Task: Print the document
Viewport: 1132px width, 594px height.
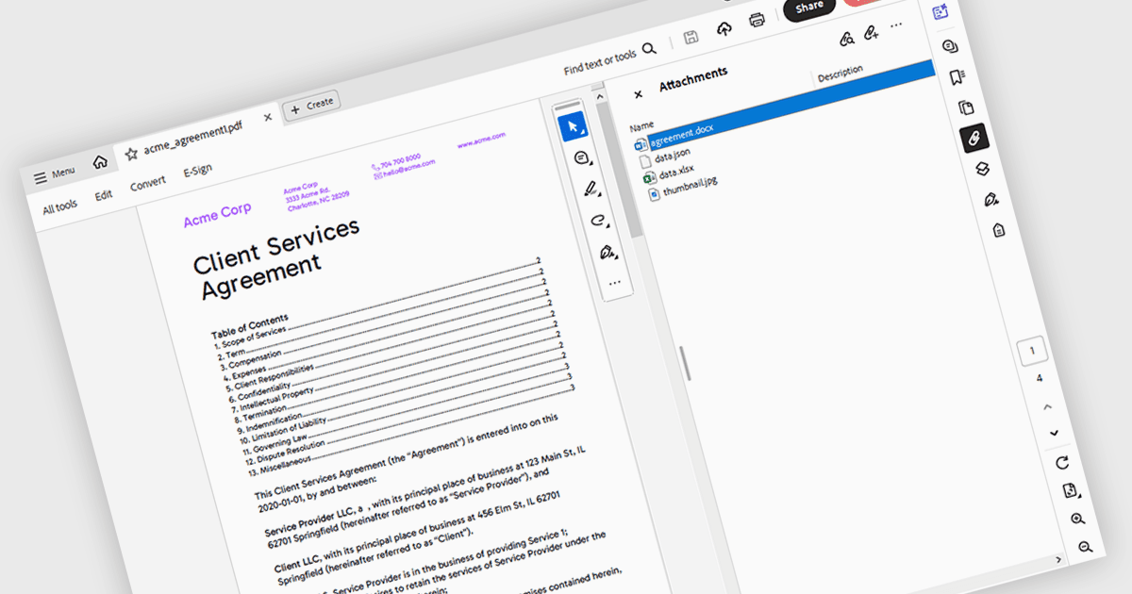Action: pos(757,21)
